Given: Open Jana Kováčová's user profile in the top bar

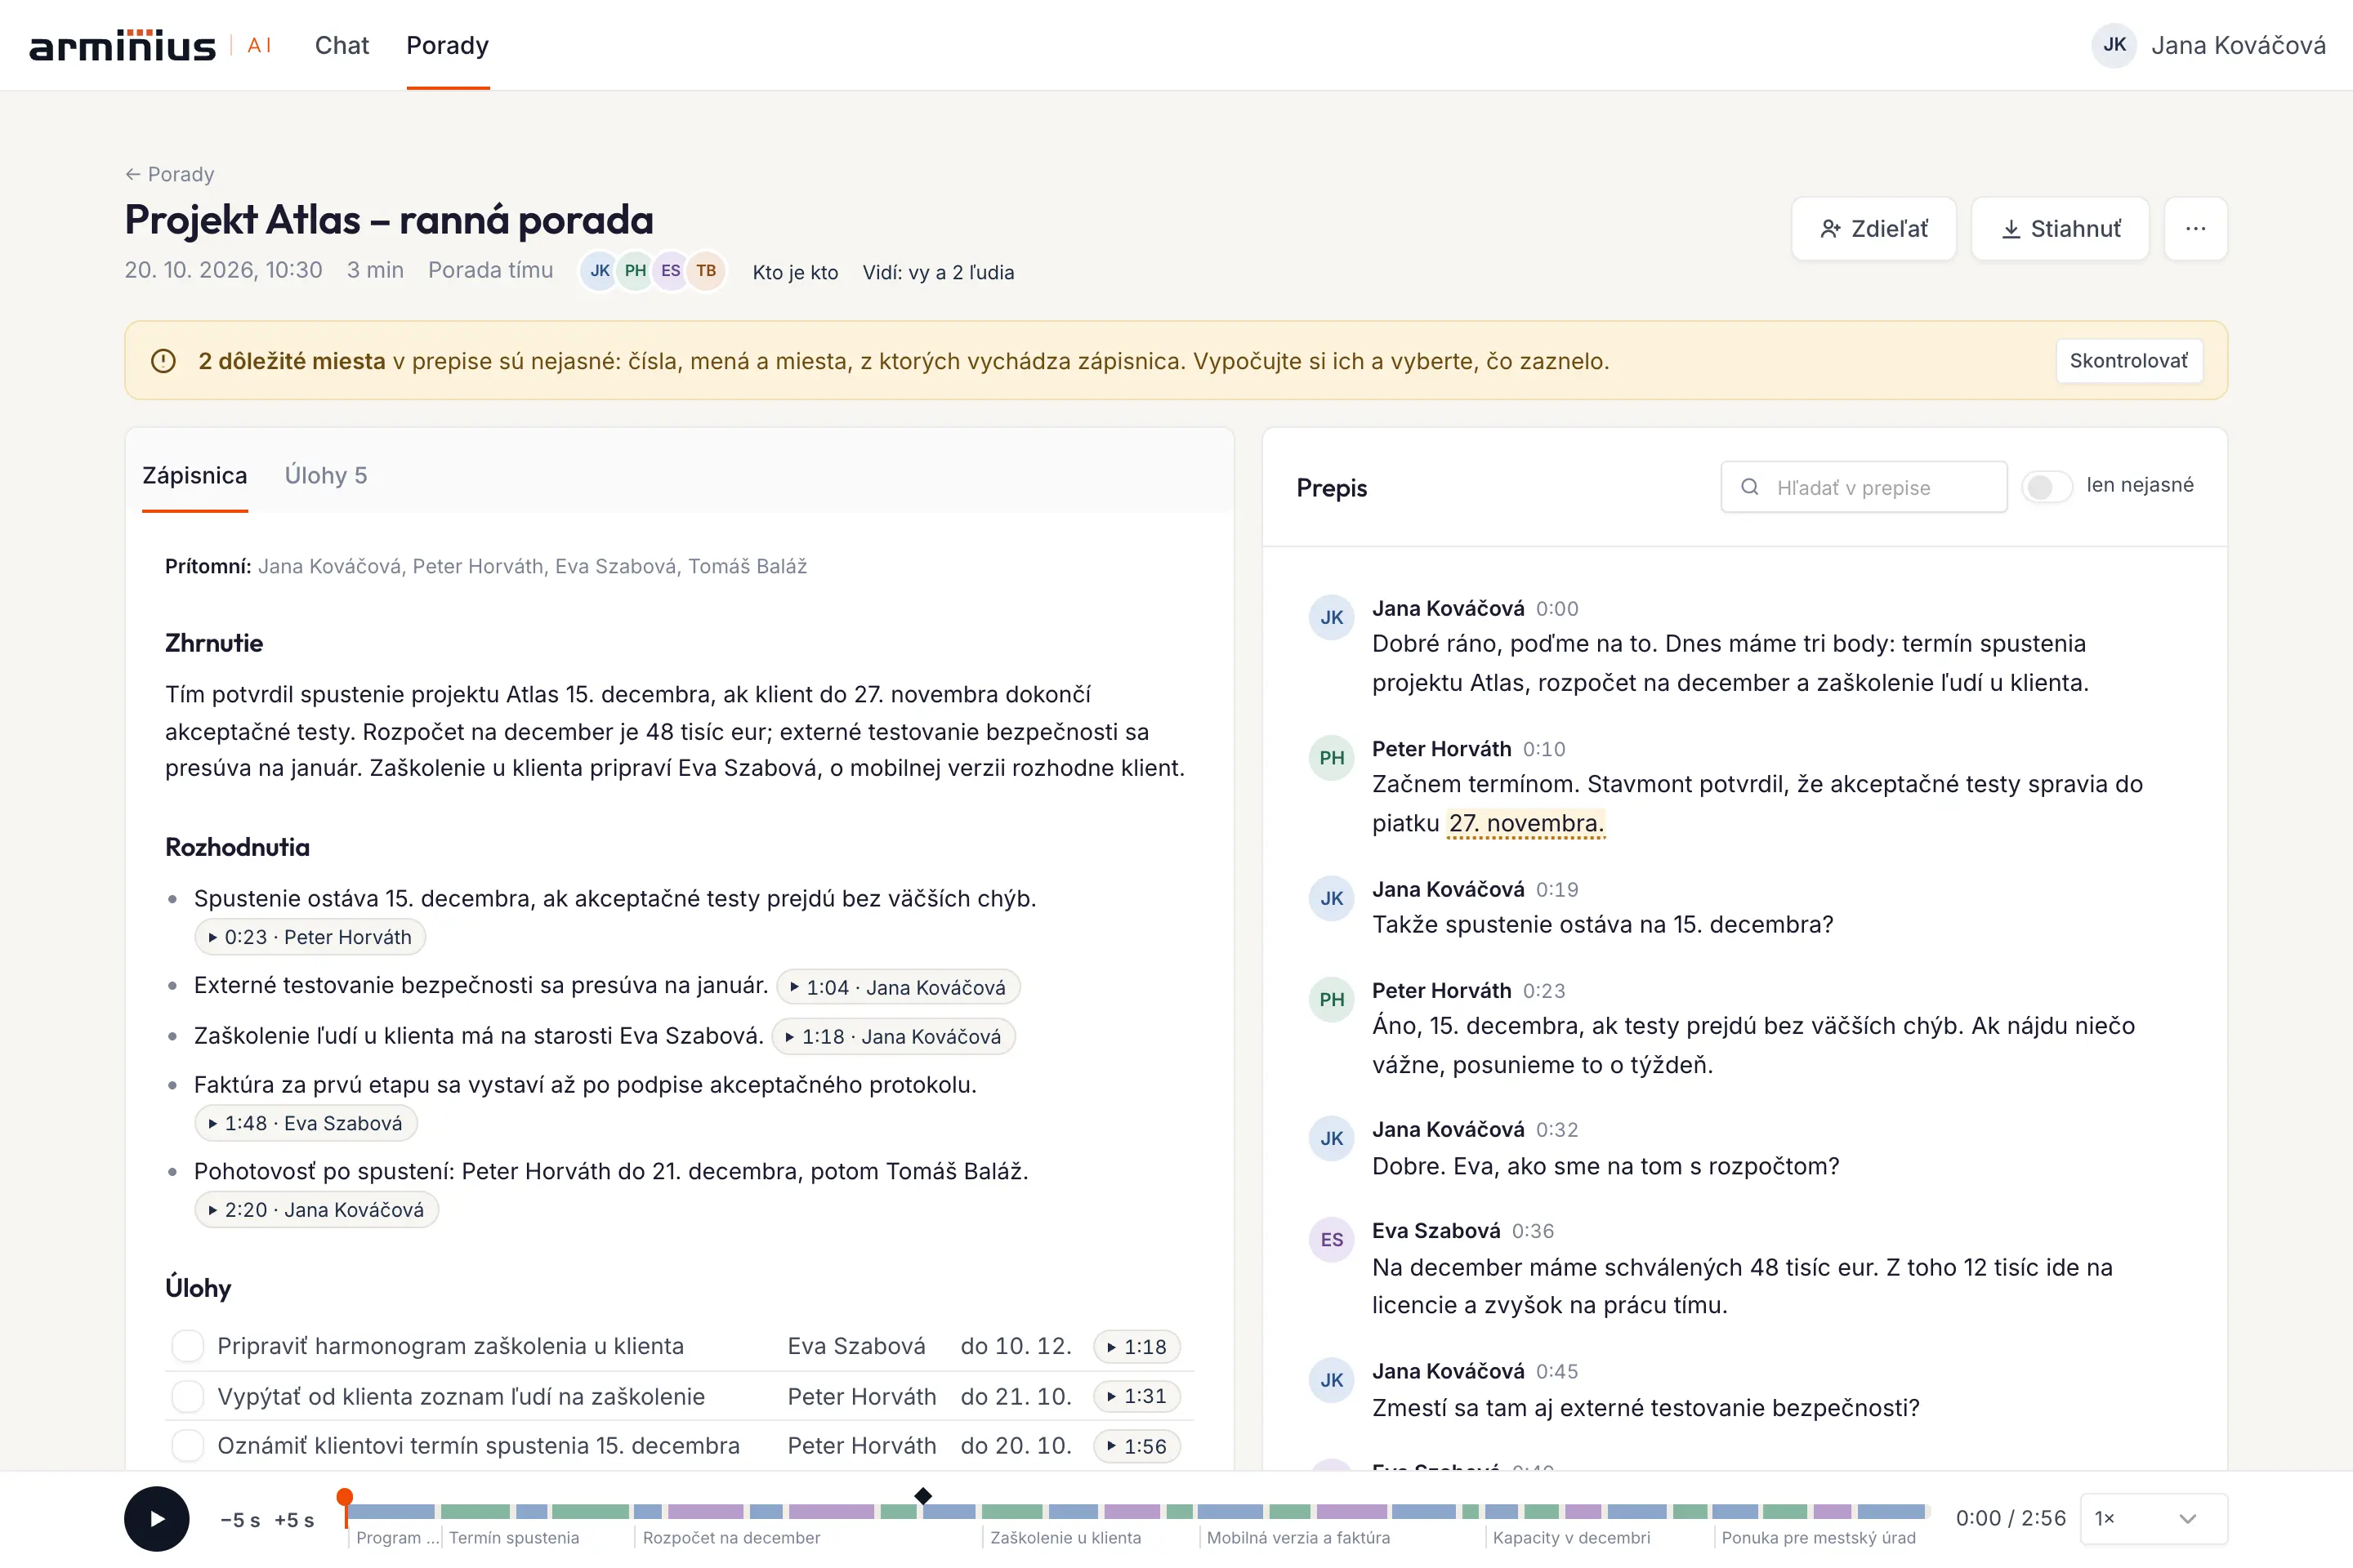Looking at the screenshot, I should click(x=2209, y=45).
